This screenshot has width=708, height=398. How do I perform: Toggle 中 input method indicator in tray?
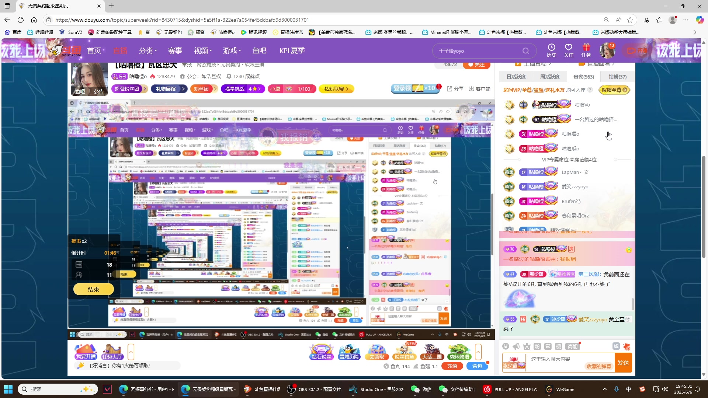tap(629, 389)
